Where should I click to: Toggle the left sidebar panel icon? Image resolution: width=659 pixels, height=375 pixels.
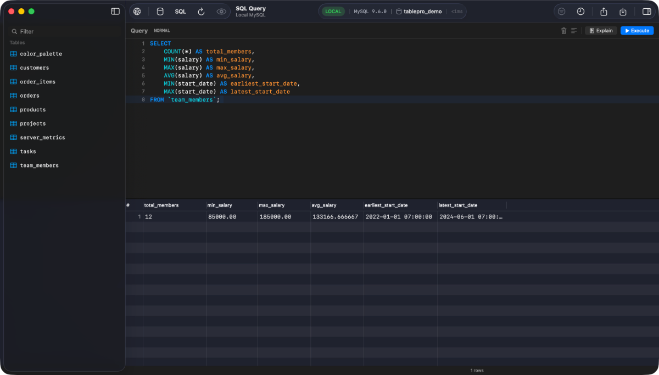coord(115,11)
